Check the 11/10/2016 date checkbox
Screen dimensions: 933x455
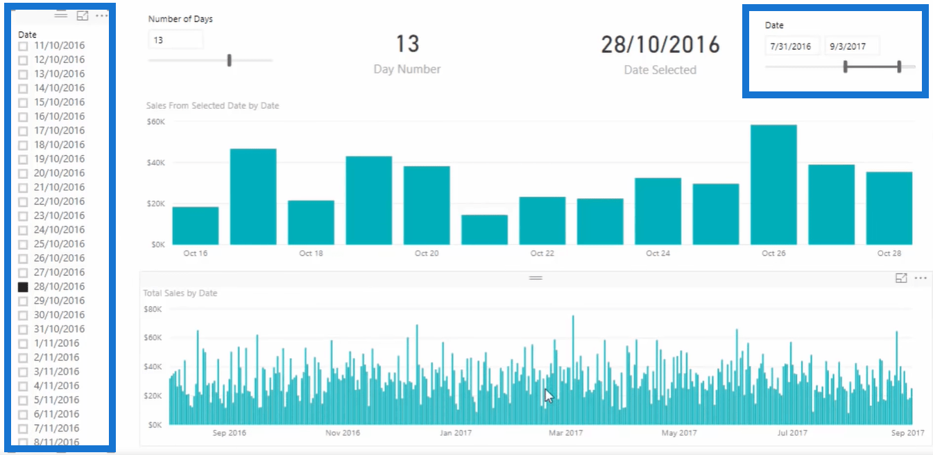[23, 46]
